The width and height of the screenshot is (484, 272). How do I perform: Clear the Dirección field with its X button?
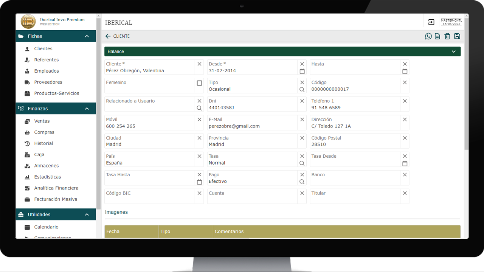(405, 120)
